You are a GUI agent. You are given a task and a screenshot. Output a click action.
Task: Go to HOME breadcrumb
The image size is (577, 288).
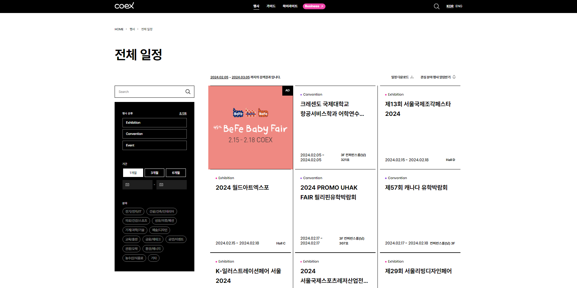[x=119, y=29]
